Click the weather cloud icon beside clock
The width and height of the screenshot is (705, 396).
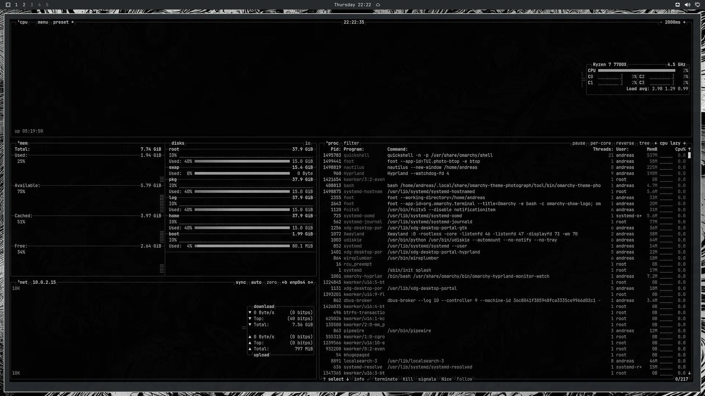pyautogui.click(x=378, y=5)
